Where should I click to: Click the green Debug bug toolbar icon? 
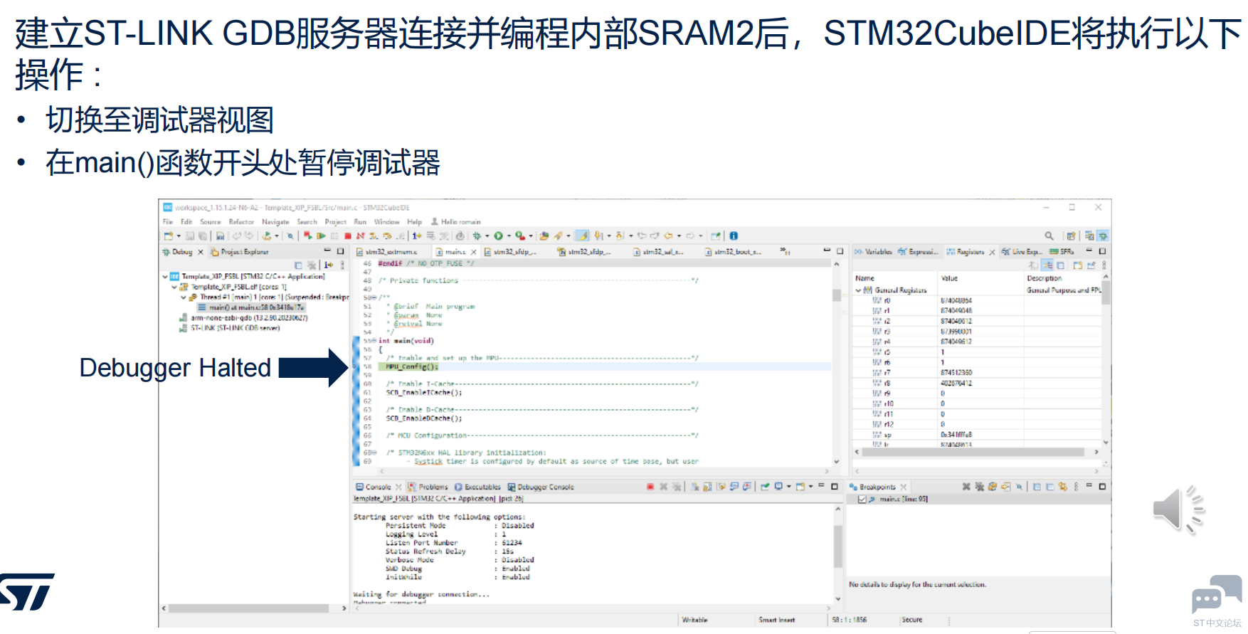pyautogui.click(x=477, y=236)
